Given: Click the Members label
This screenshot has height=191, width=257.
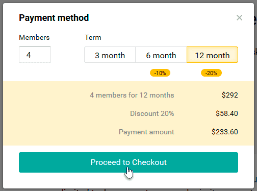Looking at the screenshot, I should 34,37.
